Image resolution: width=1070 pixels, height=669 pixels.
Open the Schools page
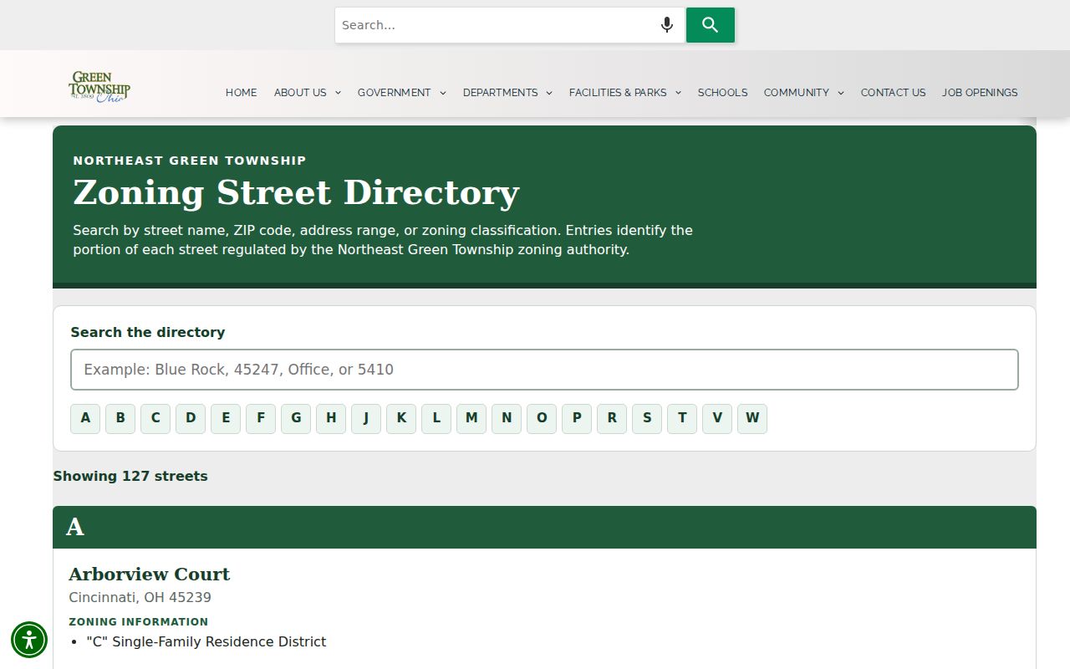tap(723, 93)
